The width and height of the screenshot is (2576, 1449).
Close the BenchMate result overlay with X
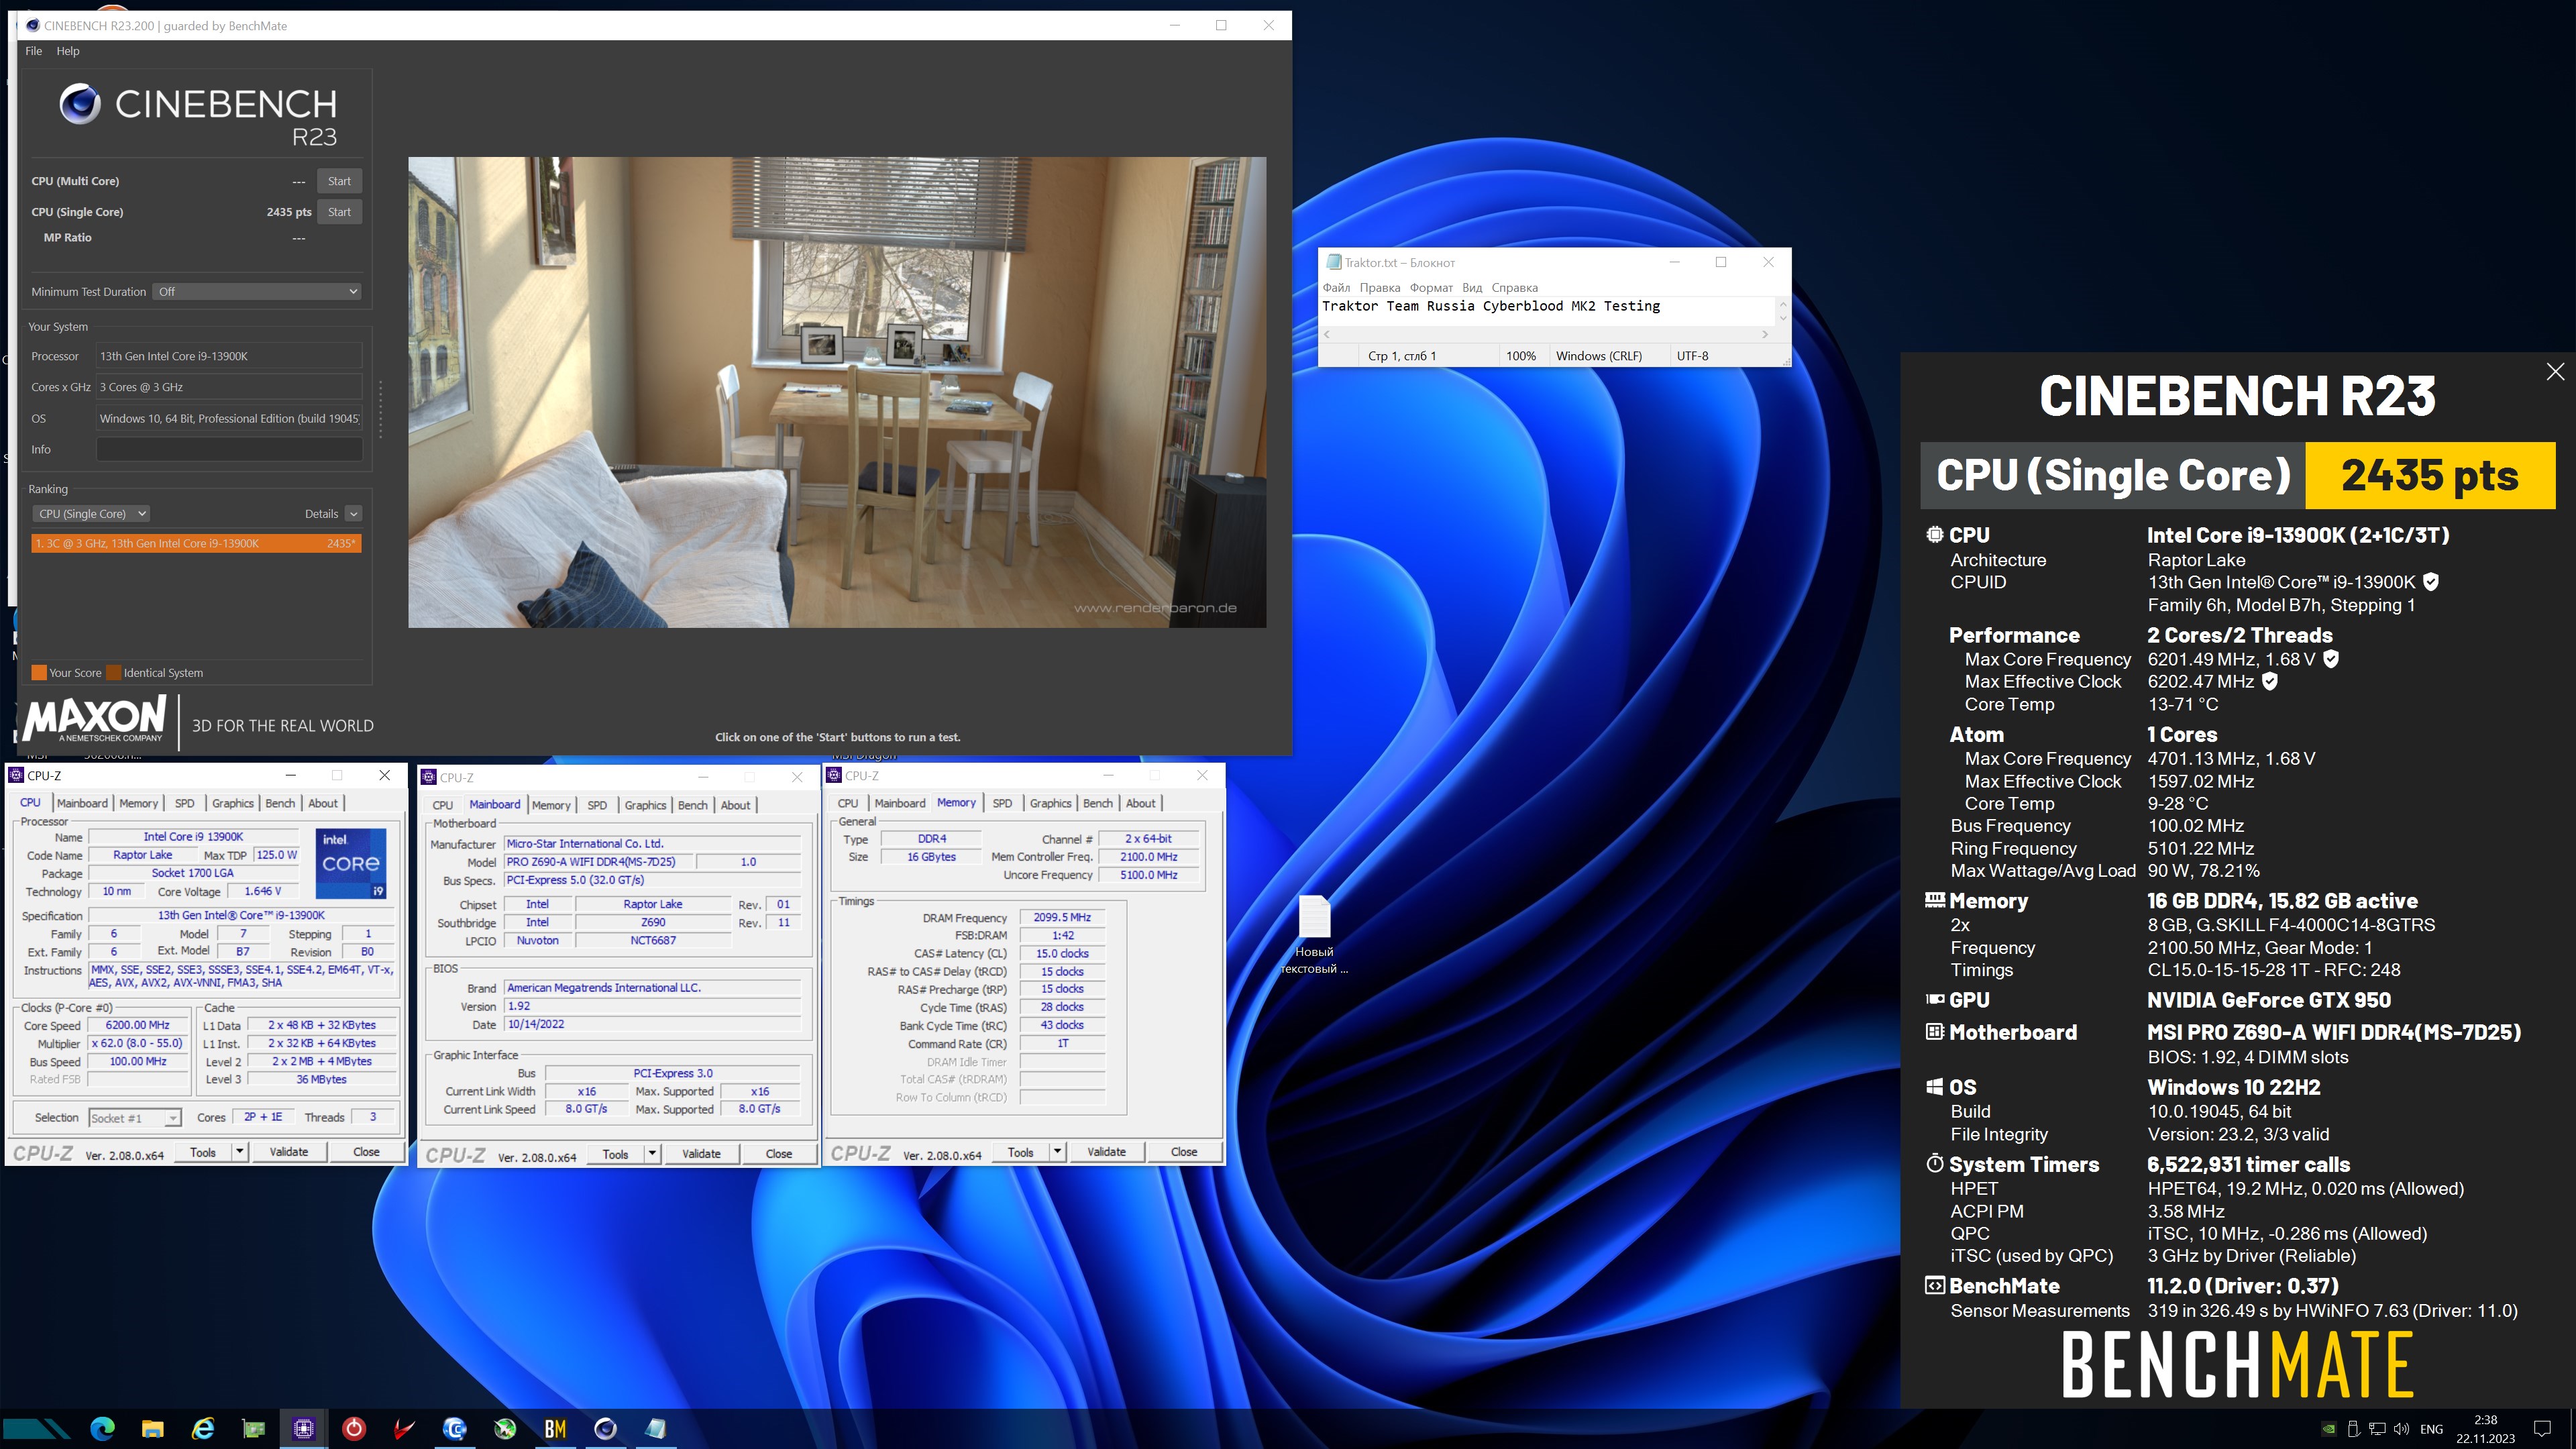2555,371
